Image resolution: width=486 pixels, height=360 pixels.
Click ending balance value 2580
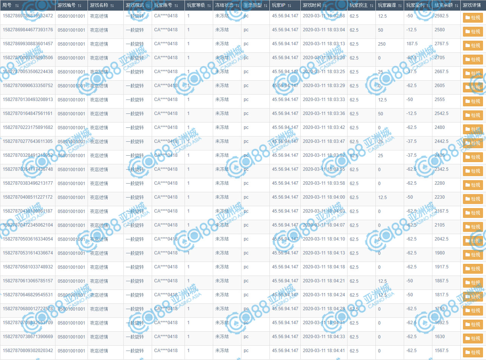pos(440,30)
